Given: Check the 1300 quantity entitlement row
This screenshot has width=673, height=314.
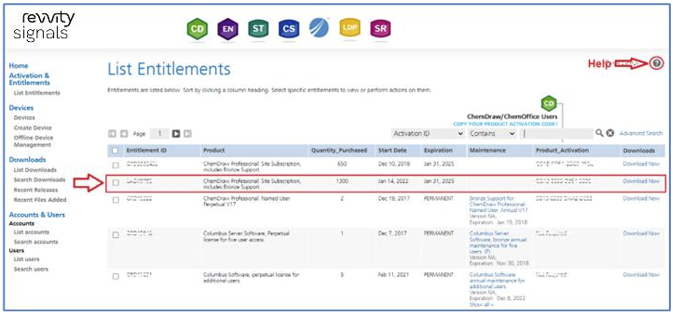Looking at the screenshot, I should tap(116, 183).
